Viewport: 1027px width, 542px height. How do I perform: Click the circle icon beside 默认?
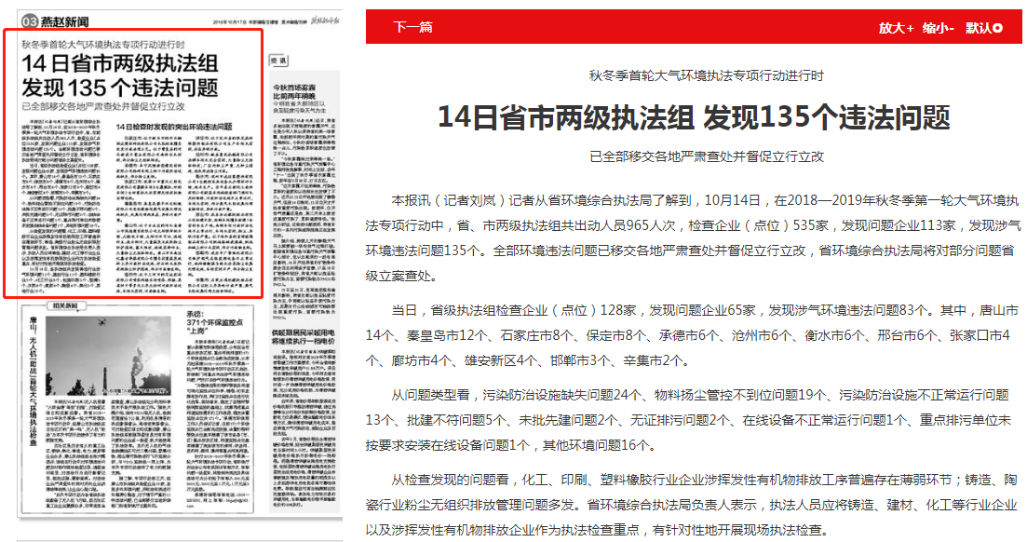point(998,28)
